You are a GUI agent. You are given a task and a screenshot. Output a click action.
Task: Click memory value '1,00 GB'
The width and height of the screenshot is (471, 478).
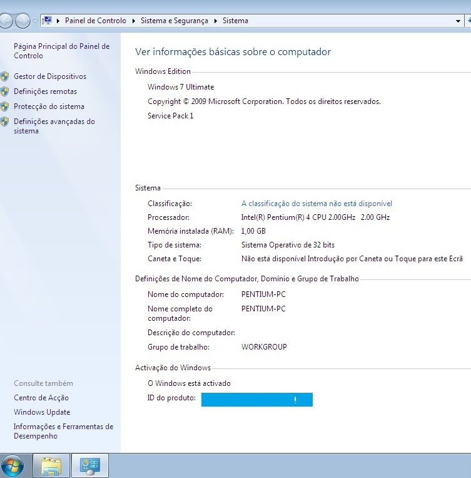coord(253,231)
